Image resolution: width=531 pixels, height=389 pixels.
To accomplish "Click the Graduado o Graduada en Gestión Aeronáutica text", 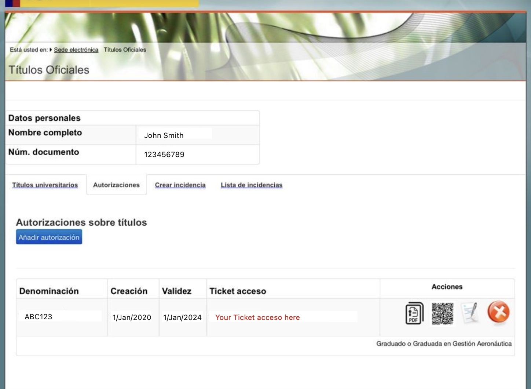I will coord(444,344).
